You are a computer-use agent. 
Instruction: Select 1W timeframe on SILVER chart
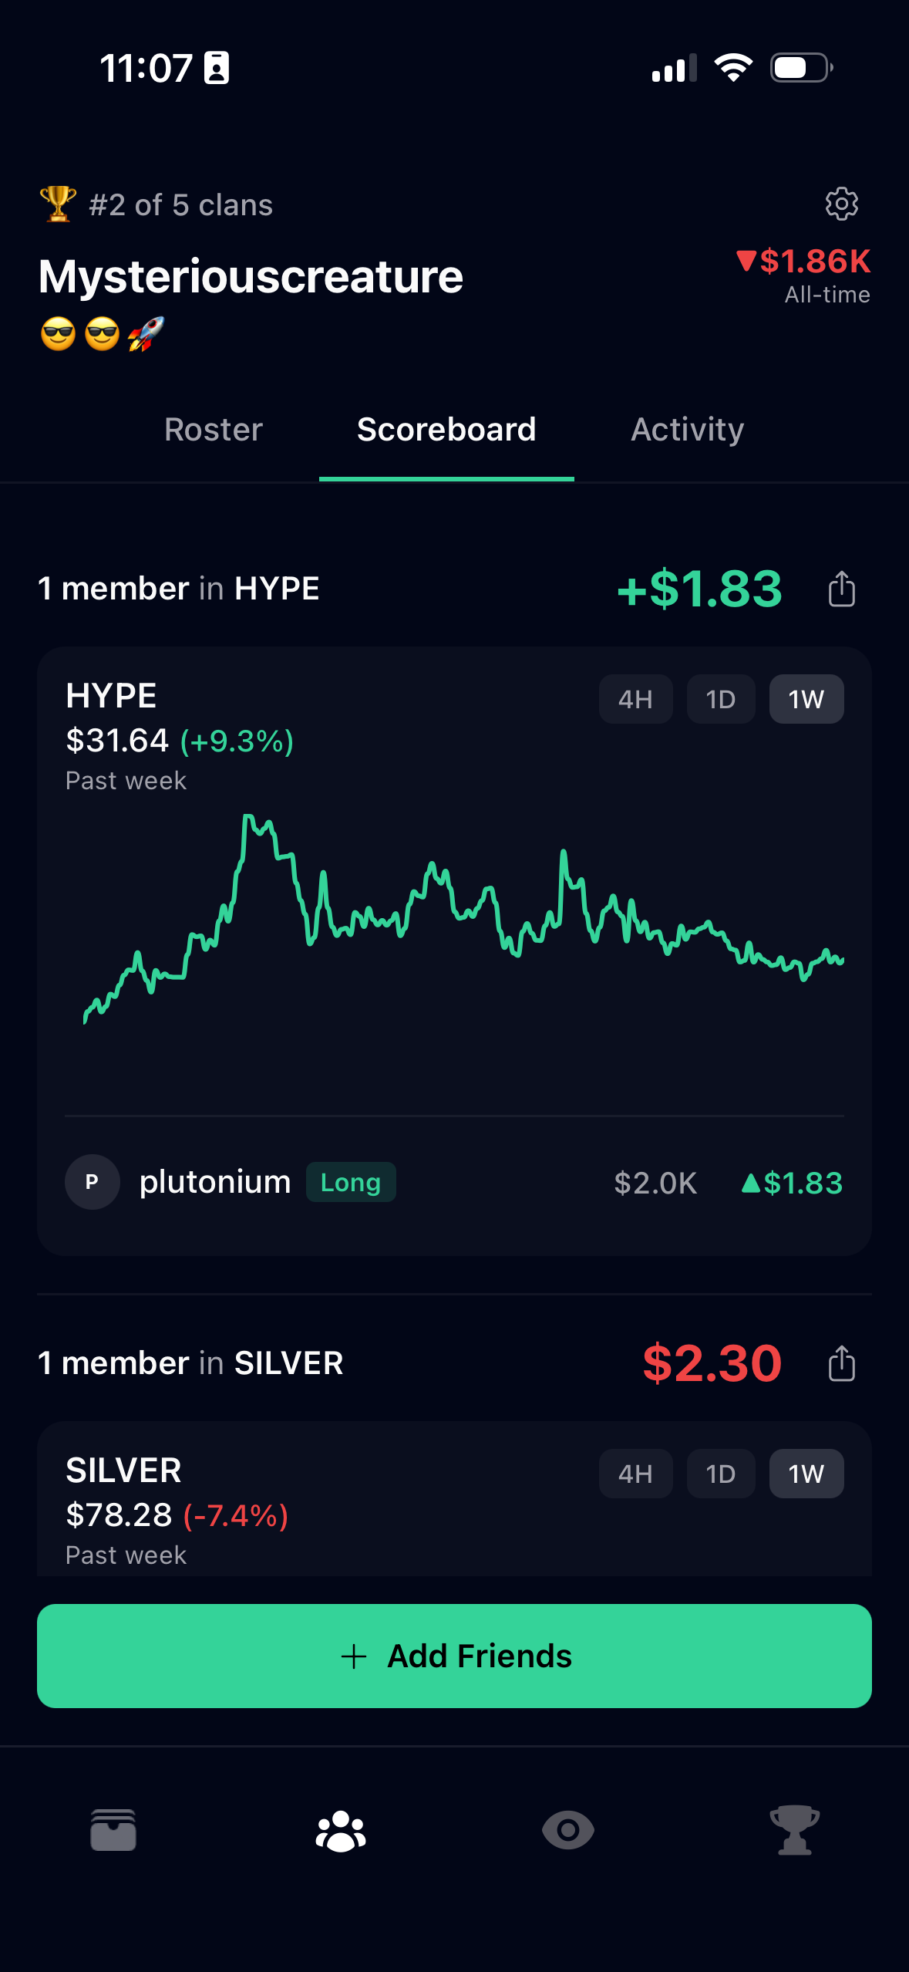point(806,1474)
